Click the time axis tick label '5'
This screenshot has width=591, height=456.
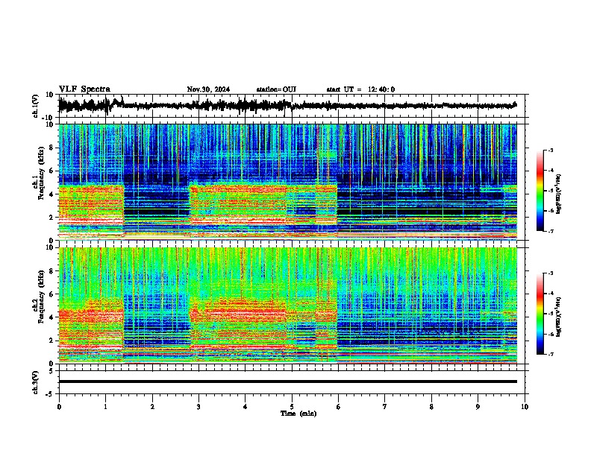coord(292,407)
